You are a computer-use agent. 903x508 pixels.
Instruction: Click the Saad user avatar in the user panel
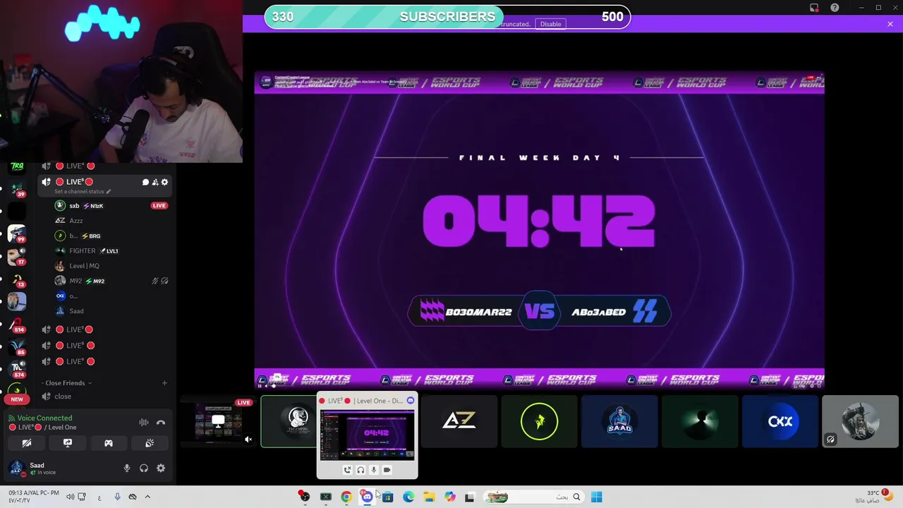[x=17, y=468]
